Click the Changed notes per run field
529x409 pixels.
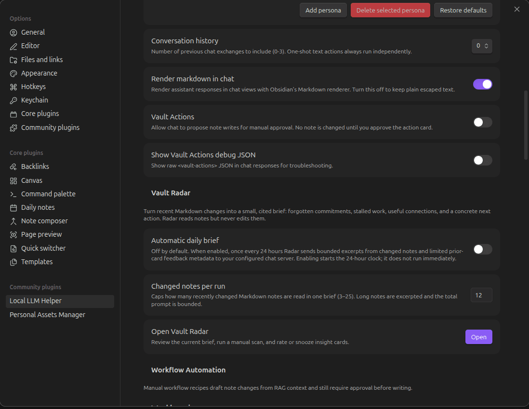click(481, 295)
